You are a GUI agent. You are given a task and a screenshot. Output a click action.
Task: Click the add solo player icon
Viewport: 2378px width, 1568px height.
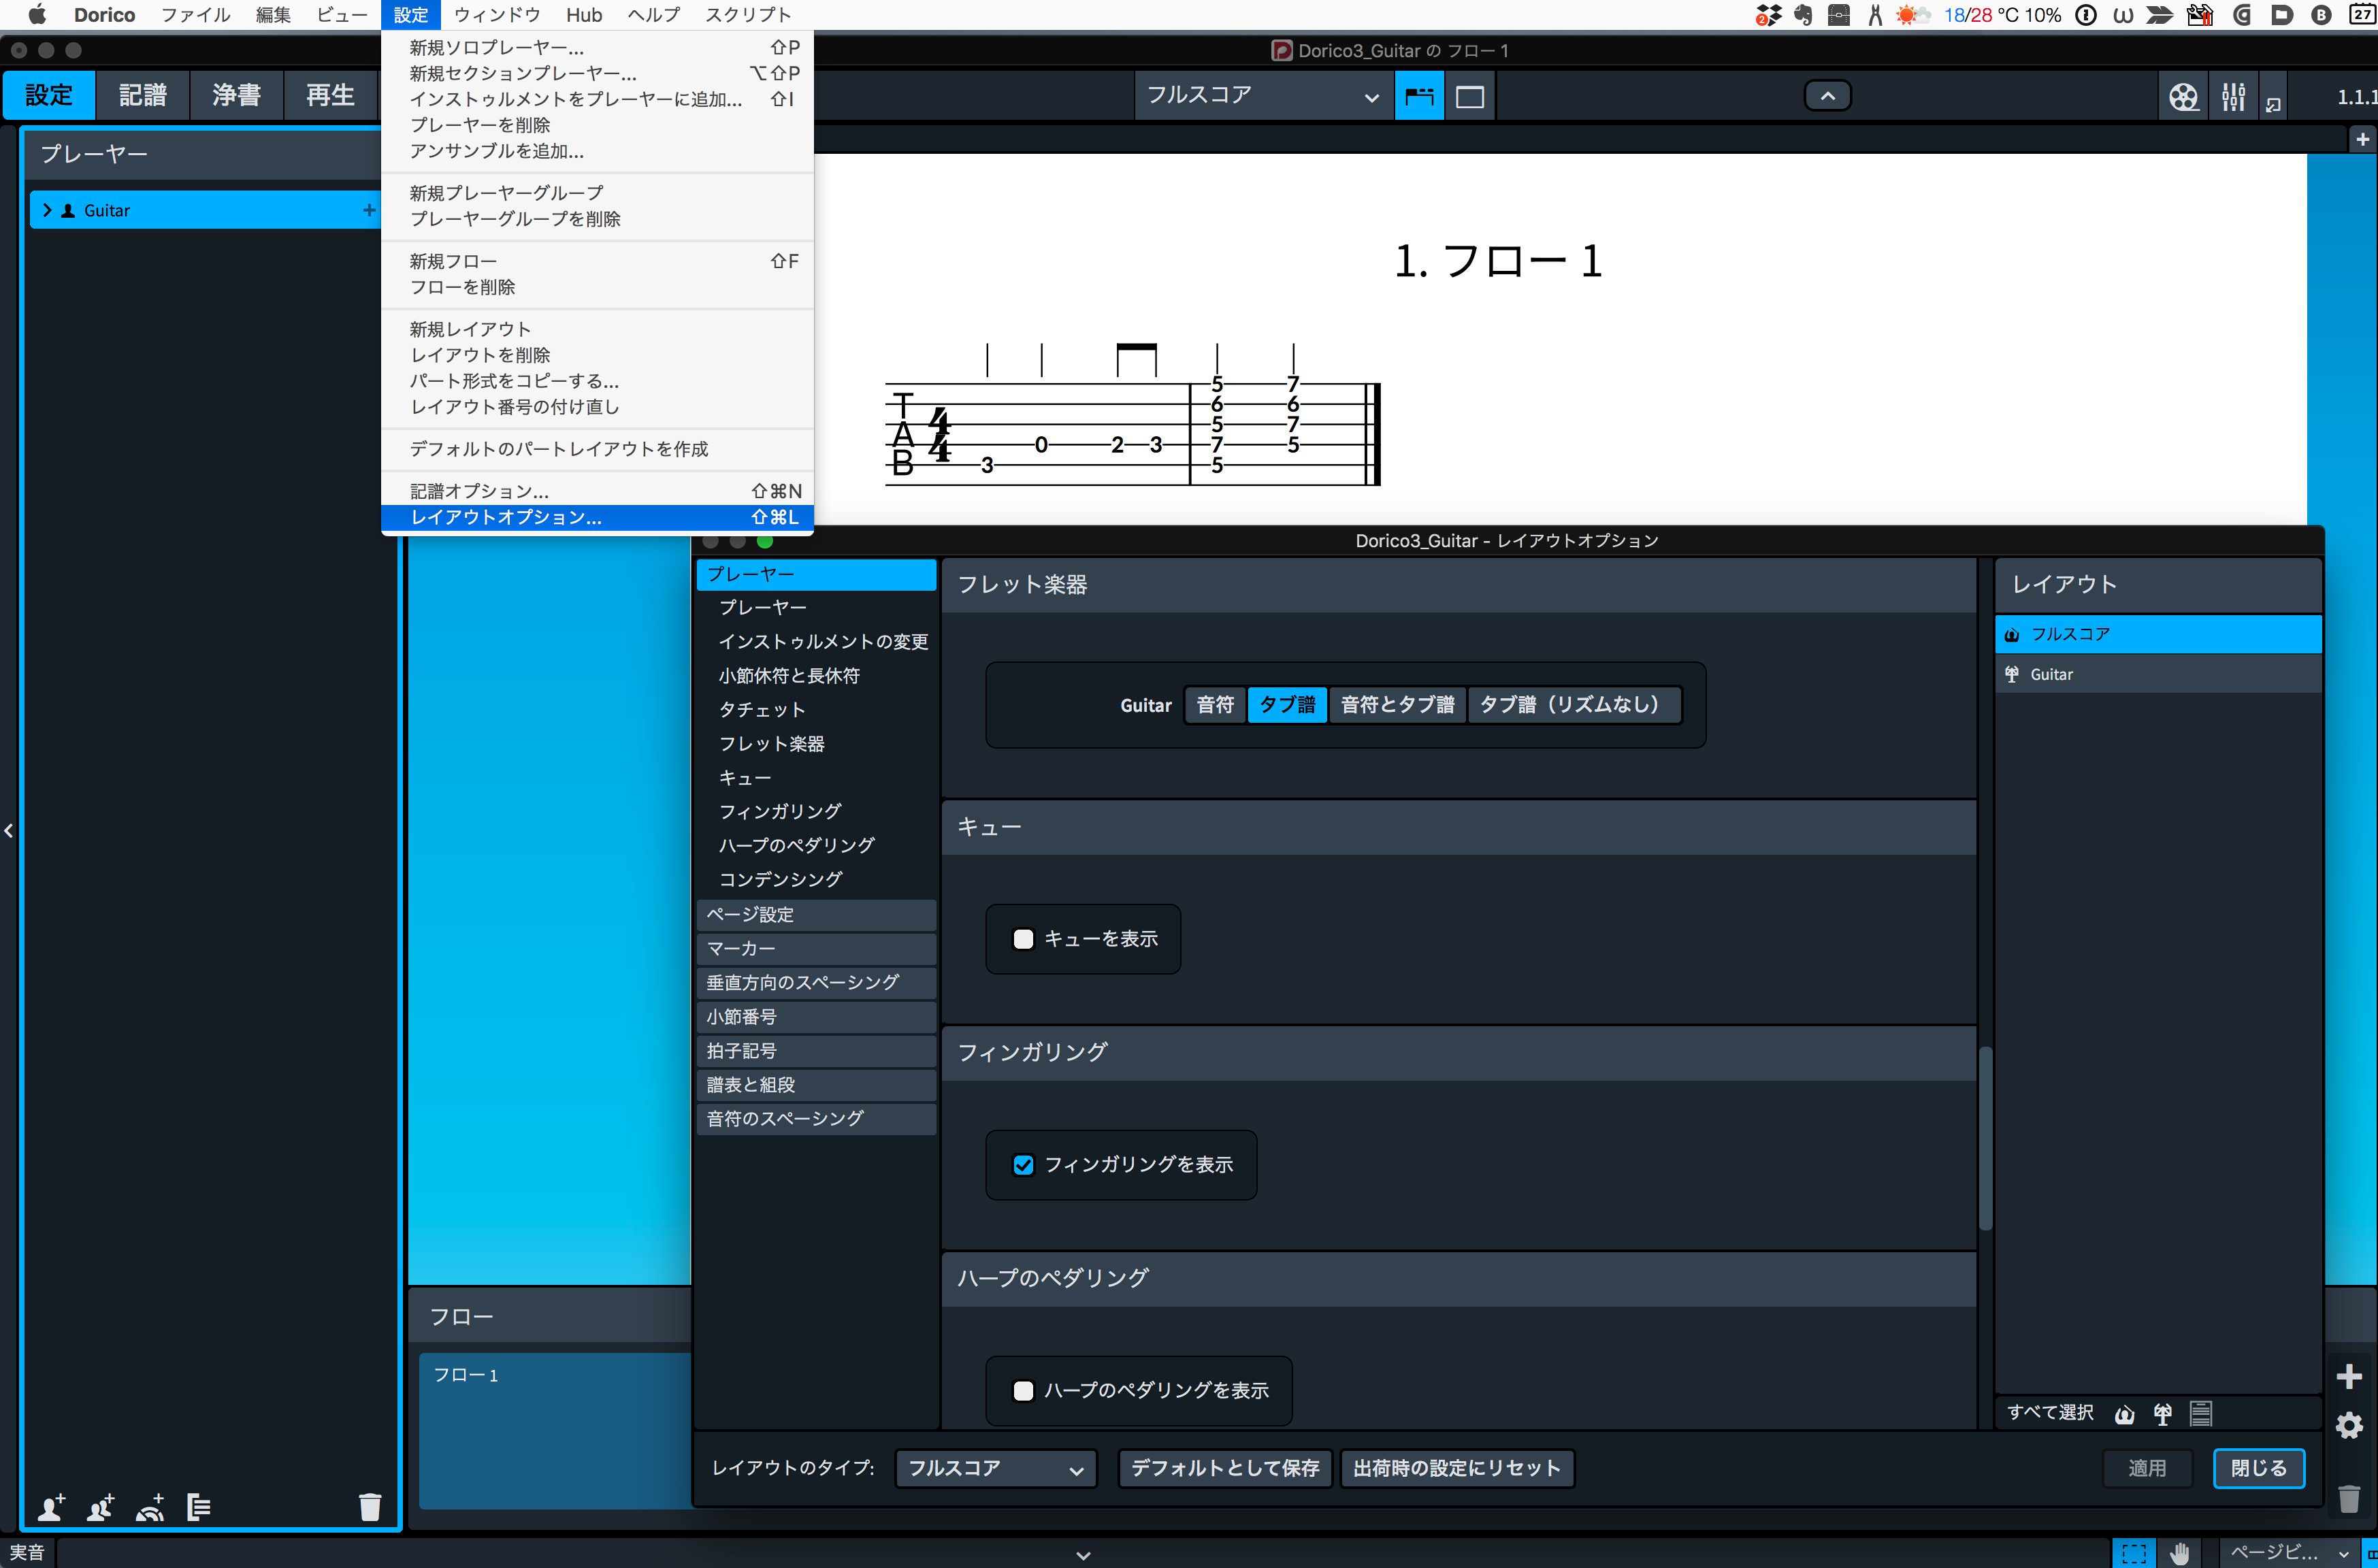[x=51, y=1506]
